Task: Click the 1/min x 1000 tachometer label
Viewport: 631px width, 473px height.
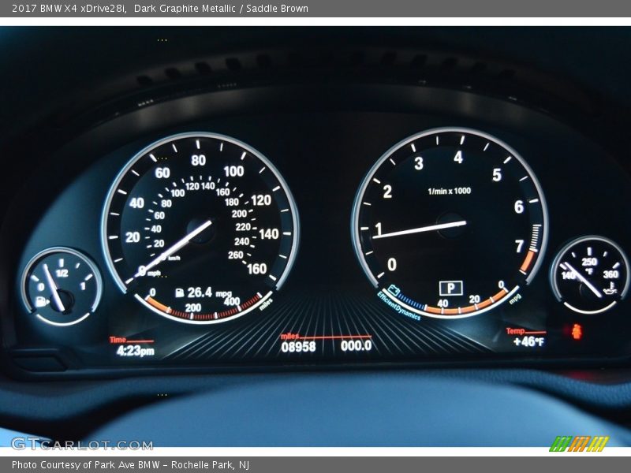Action: coord(449,191)
